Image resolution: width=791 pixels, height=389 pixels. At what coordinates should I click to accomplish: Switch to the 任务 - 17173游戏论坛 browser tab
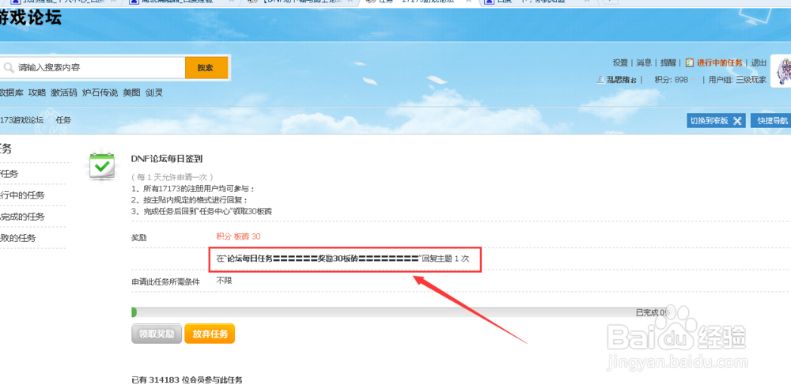click(x=420, y=2)
